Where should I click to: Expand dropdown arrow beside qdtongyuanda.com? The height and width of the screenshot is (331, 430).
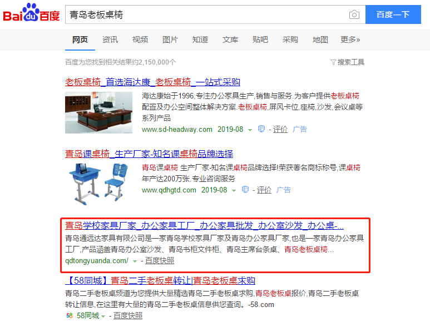click(x=135, y=261)
